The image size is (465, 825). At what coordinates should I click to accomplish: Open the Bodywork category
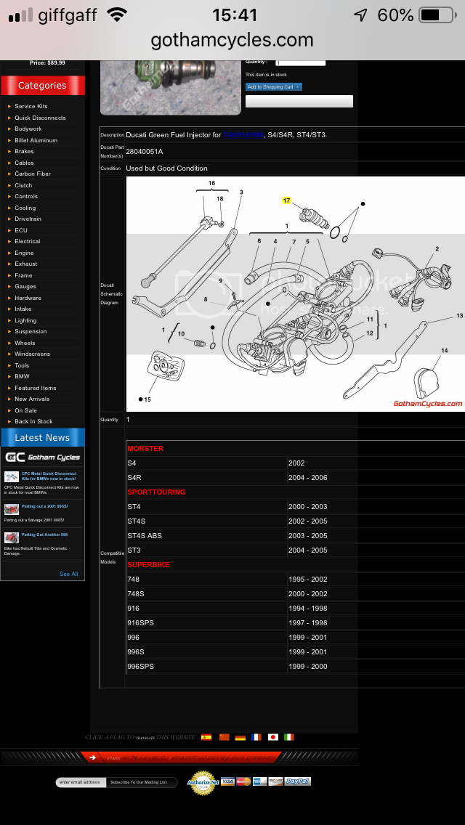click(28, 129)
